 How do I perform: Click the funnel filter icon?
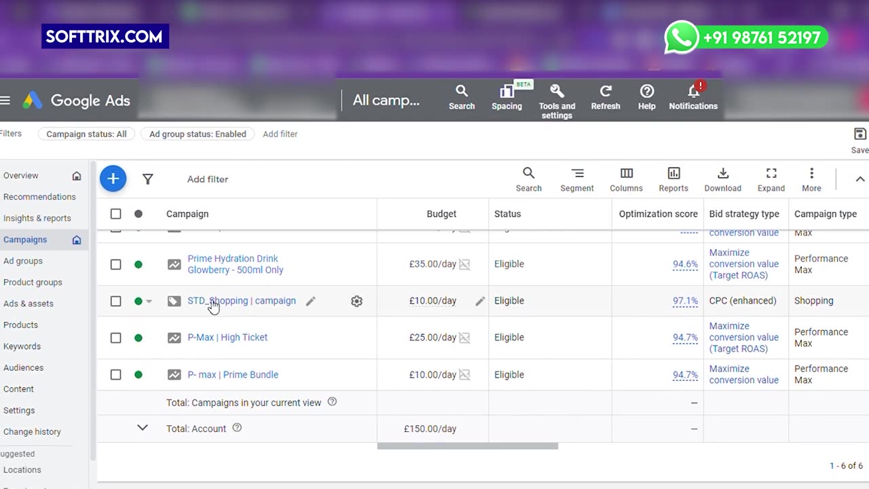click(147, 179)
